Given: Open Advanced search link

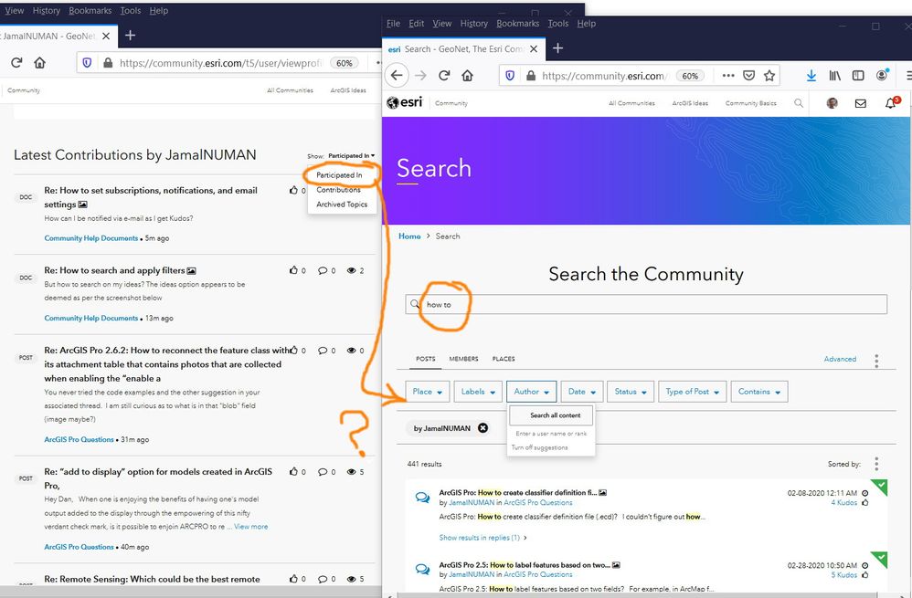Looking at the screenshot, I should (x=840, y=359).
